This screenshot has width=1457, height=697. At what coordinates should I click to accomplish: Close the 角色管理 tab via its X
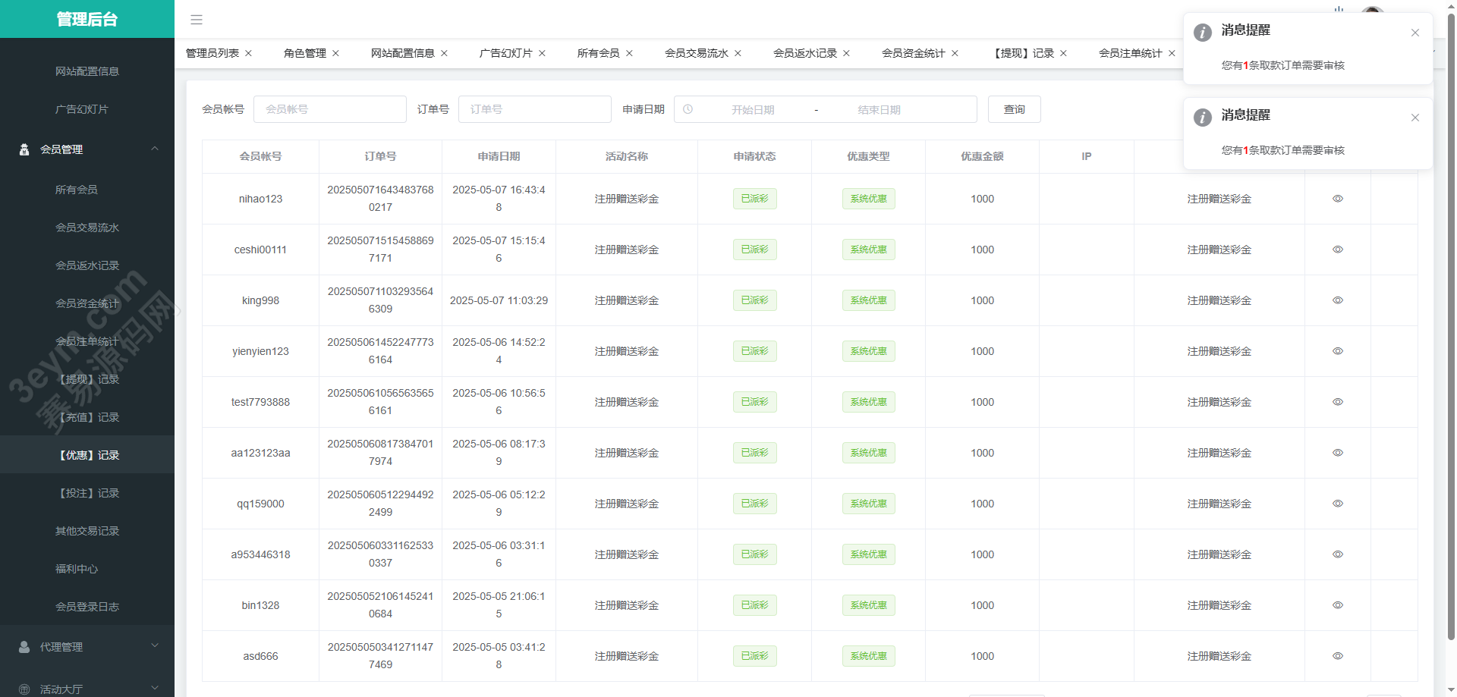335,53
